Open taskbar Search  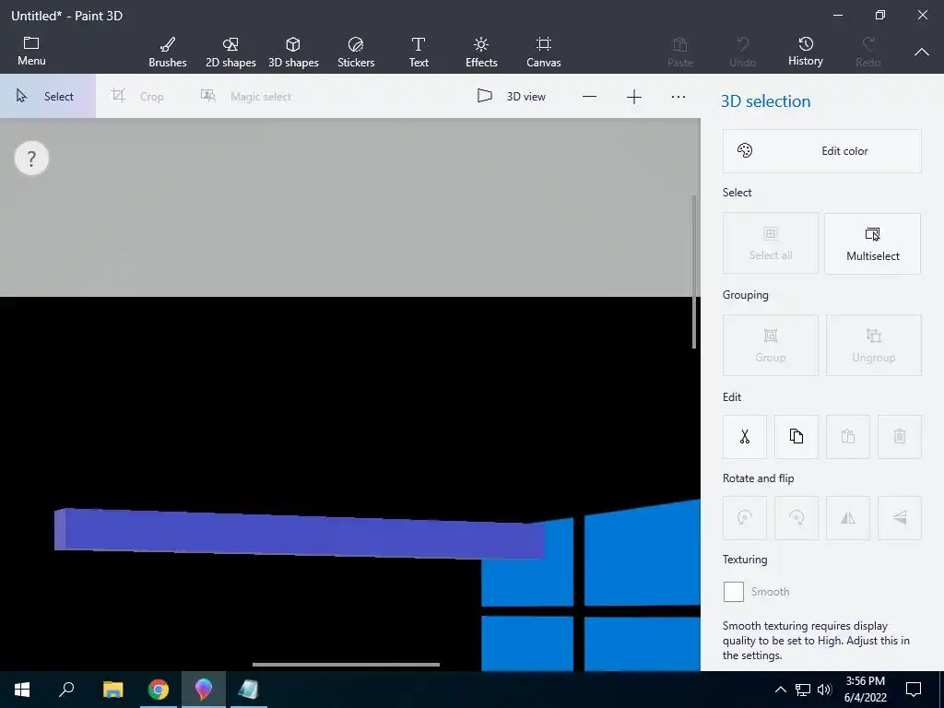66,690
